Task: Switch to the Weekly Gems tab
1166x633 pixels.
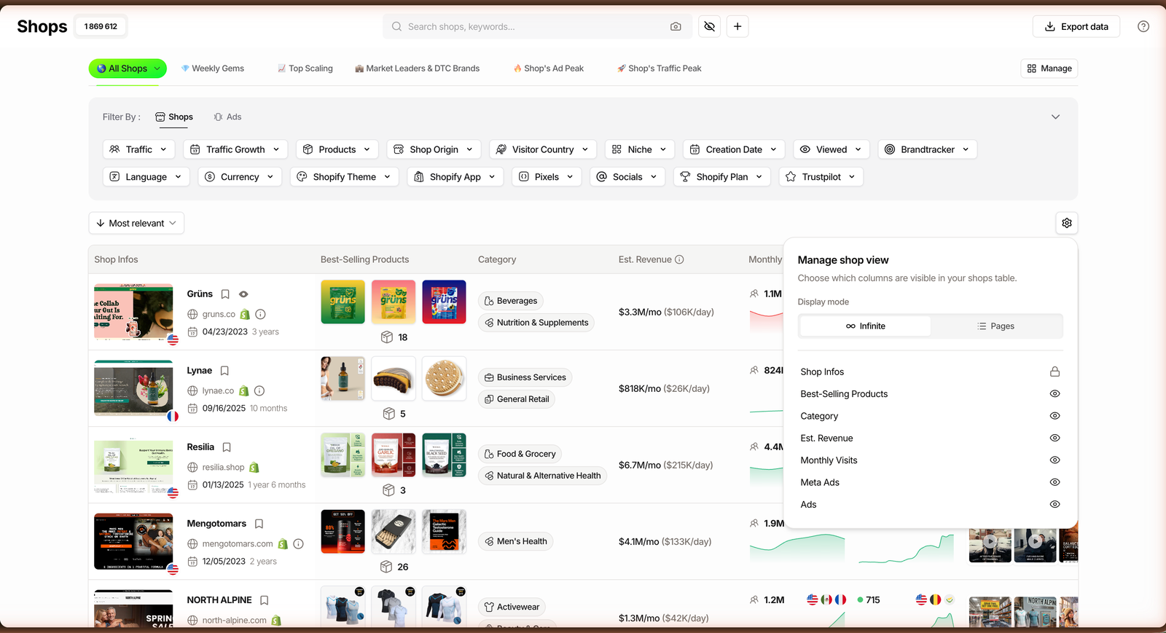Action: point(213,68)
